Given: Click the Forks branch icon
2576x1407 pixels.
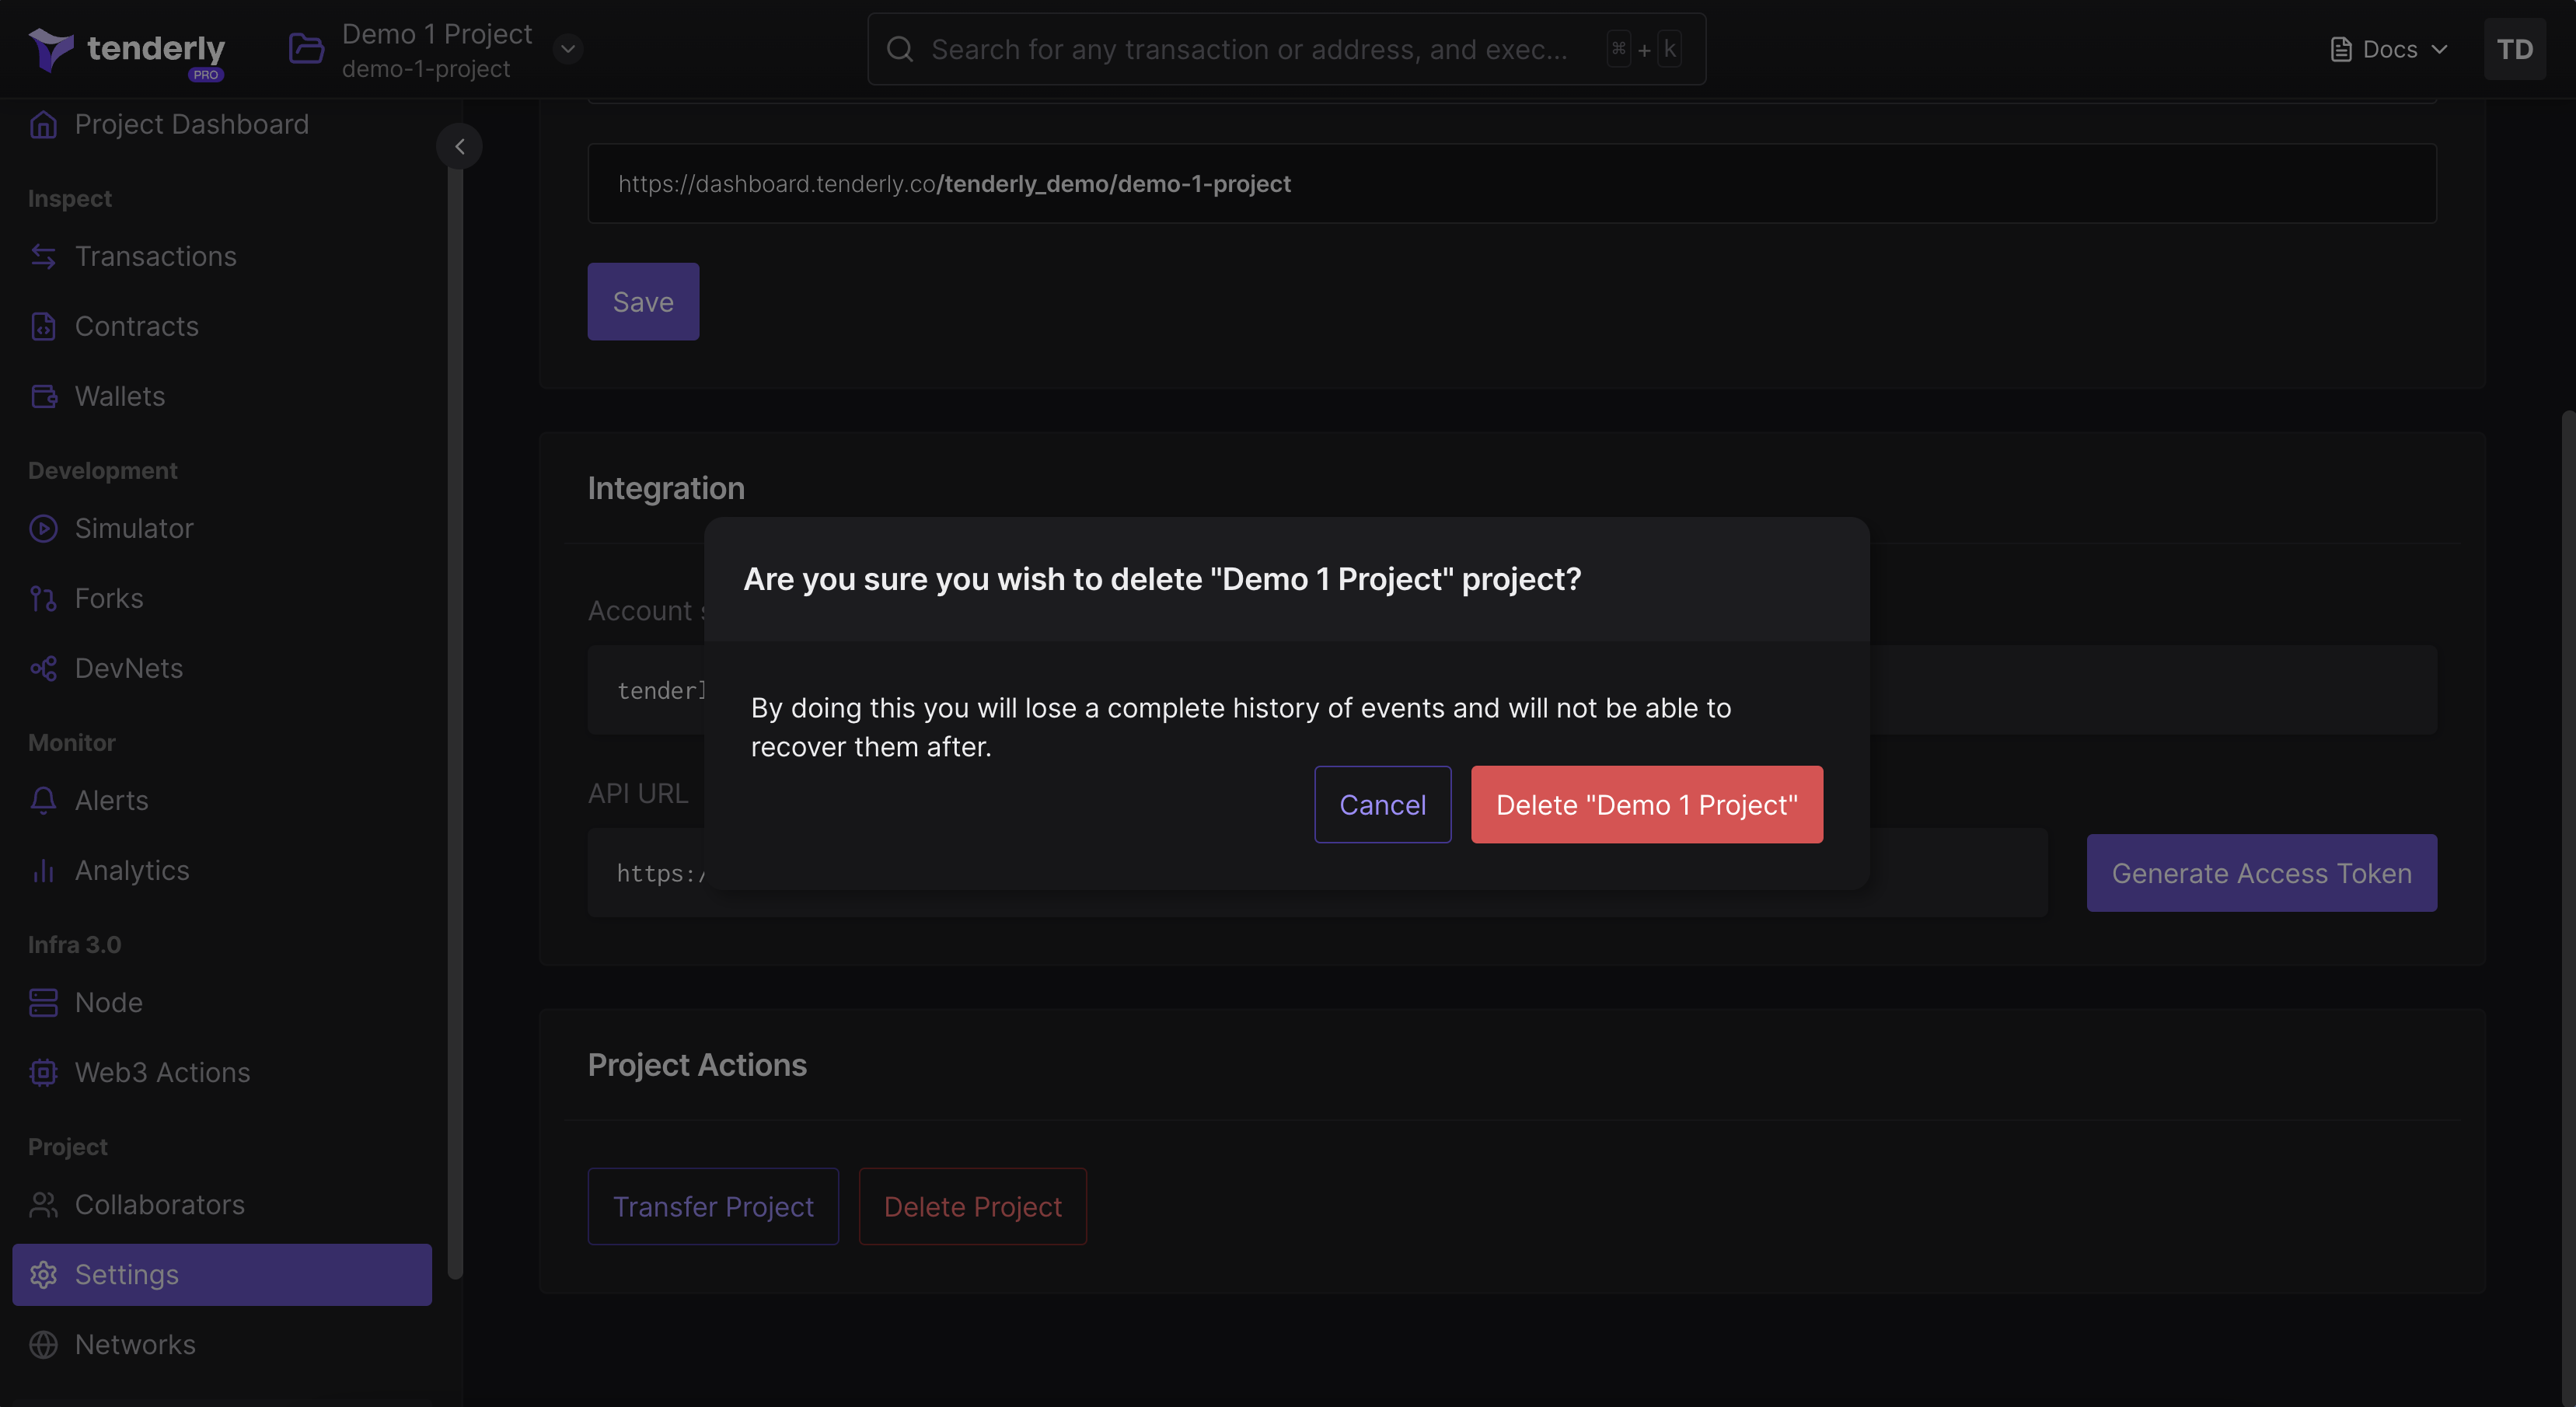Looking at the screenshot, I should click(43, 598).
